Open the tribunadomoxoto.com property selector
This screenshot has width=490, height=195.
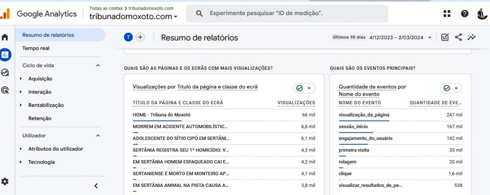pos(134,17)
